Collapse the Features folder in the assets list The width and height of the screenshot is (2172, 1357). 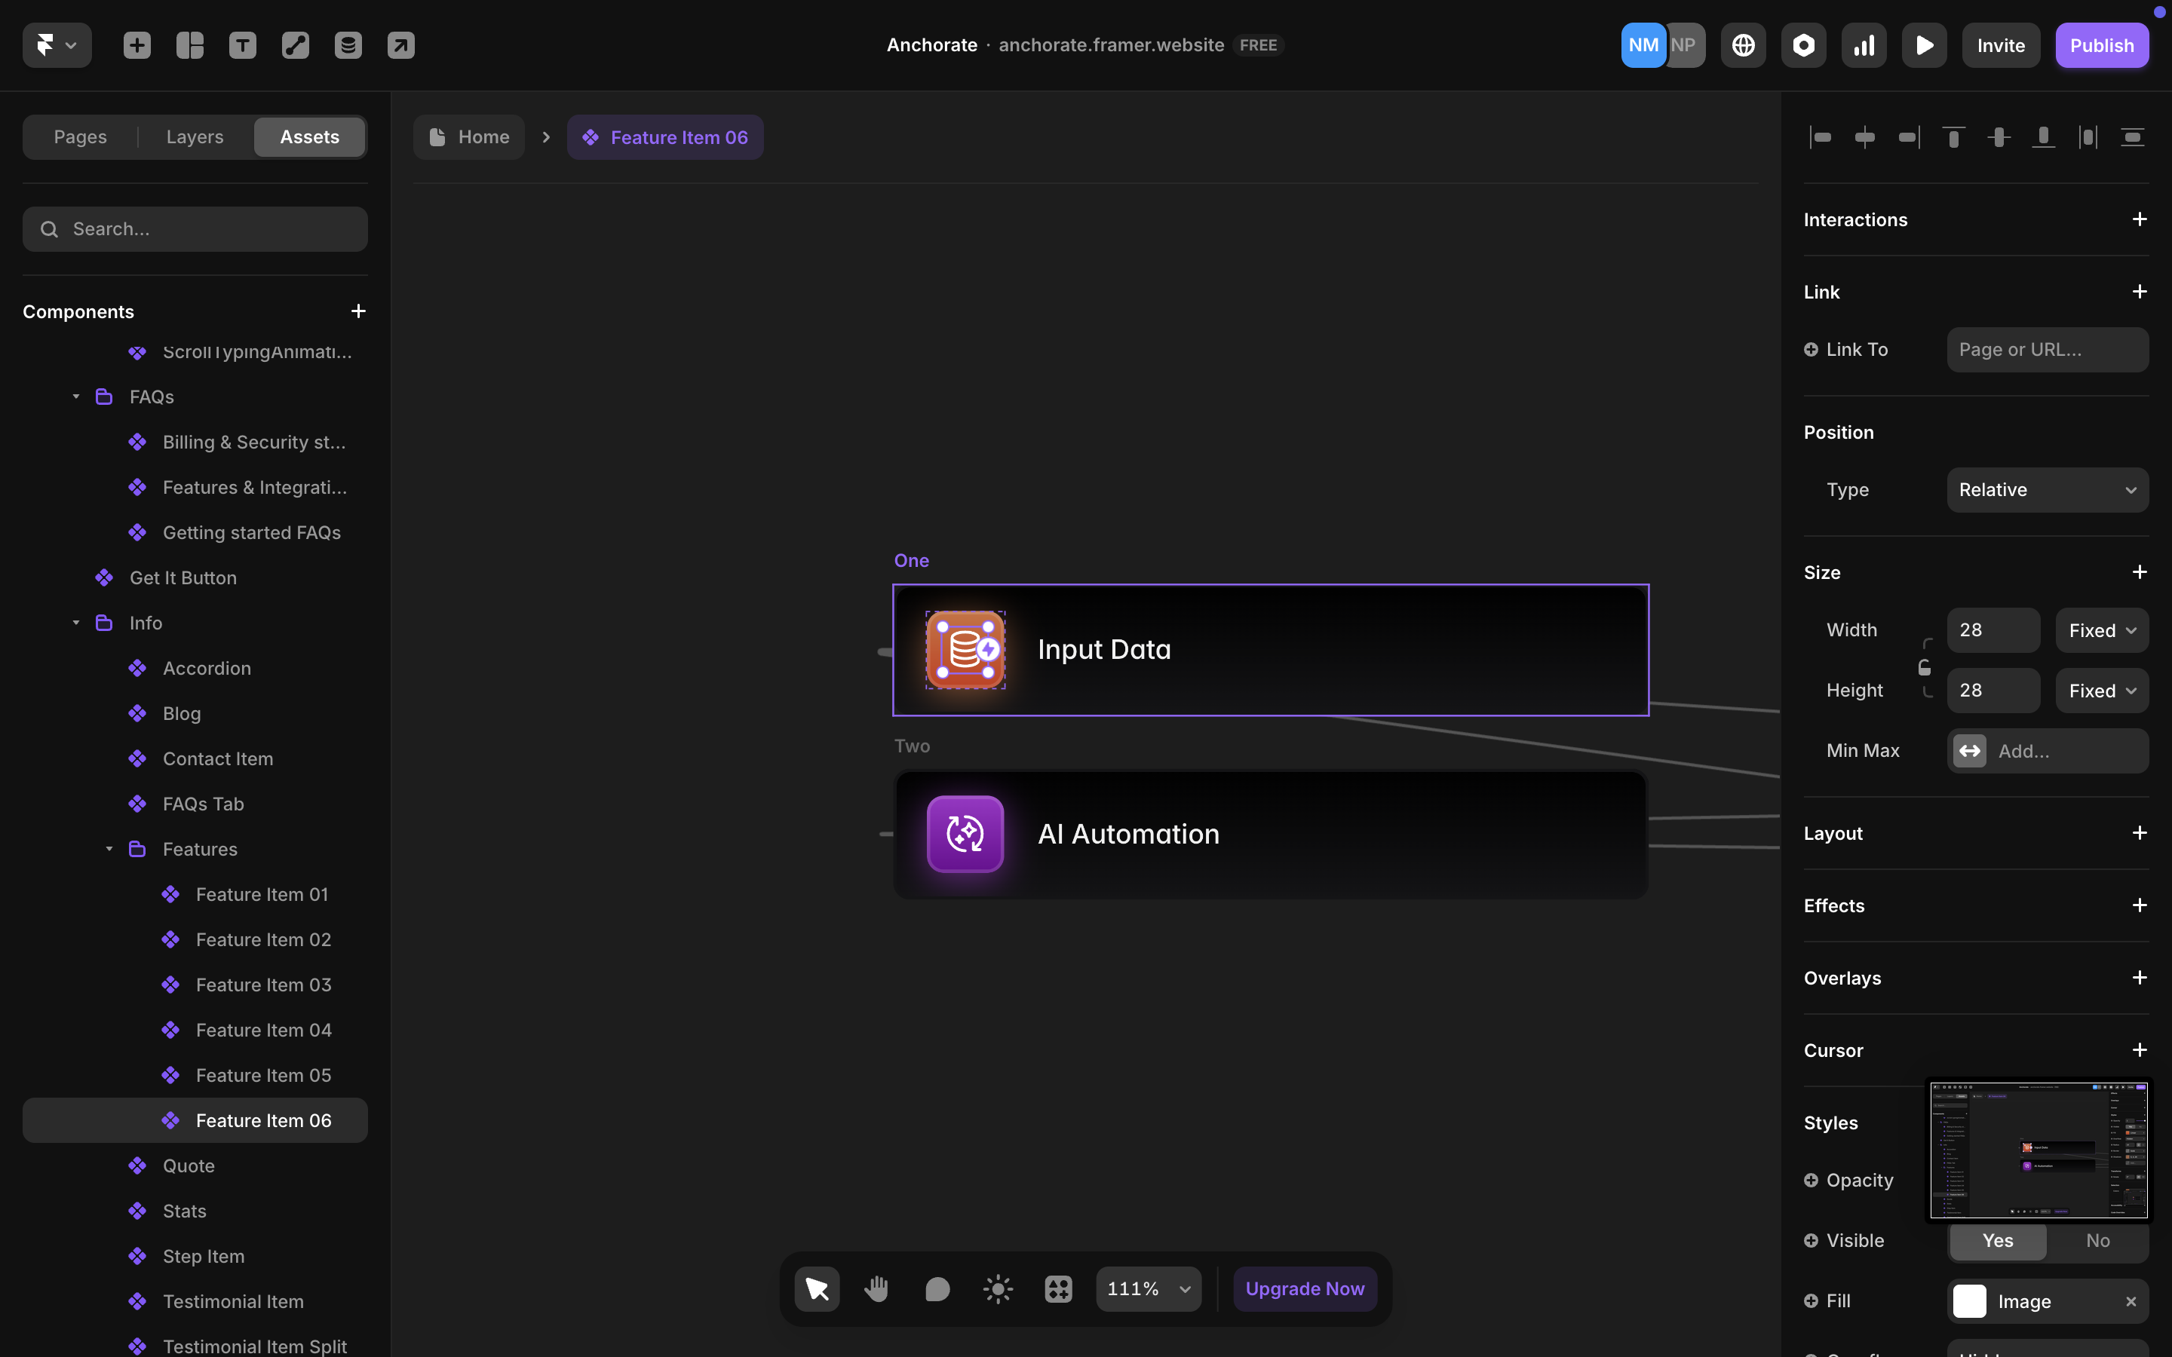pos(109,848)
